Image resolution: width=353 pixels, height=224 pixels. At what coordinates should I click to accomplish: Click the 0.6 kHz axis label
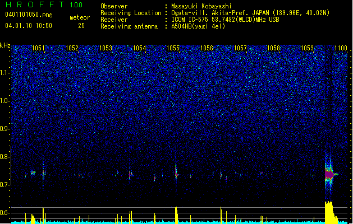4,213
